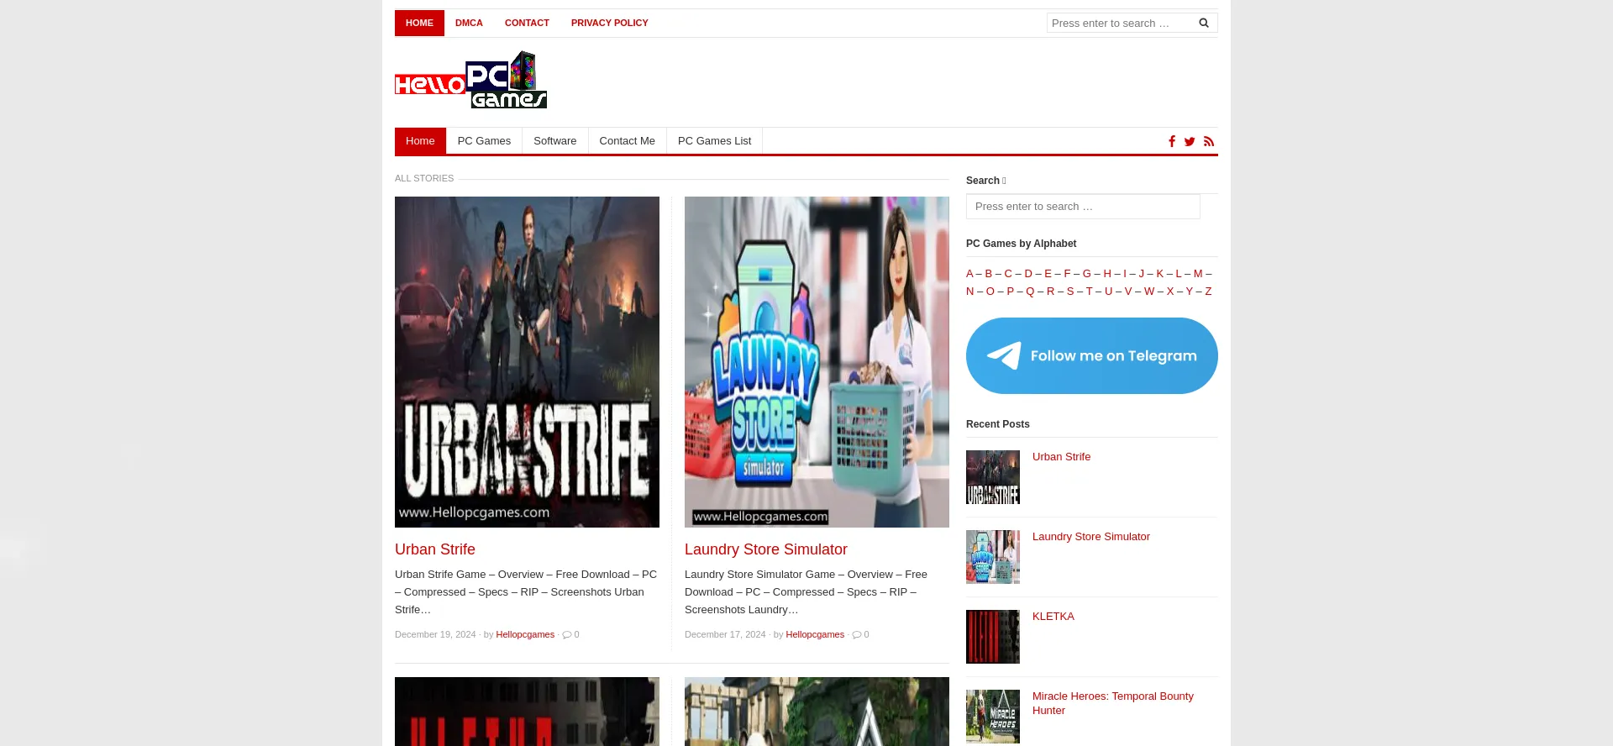Screen dimensions: 1613x746
Task: Open Laundry Store Simulator in Recent Posts
Action: [1090, 537]
